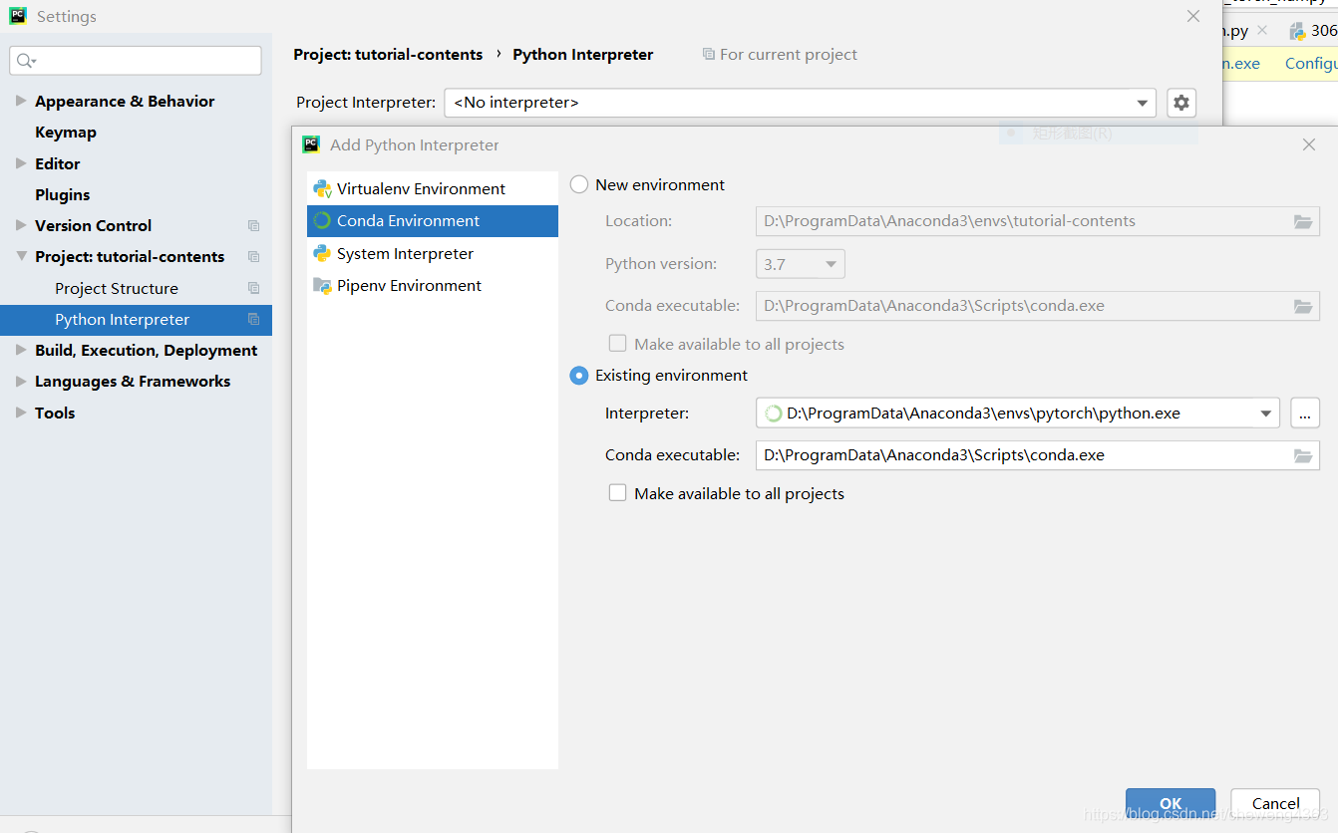Expand Languages & Frameworks node
This screenshot has height=833, width=1338.
point(21,381)
